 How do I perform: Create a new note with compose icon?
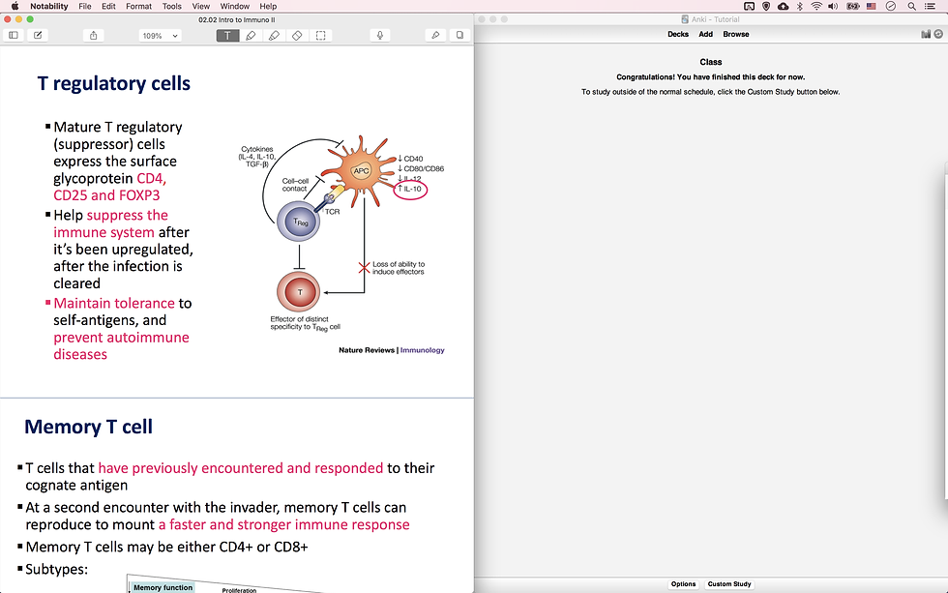tap(38, 36)
